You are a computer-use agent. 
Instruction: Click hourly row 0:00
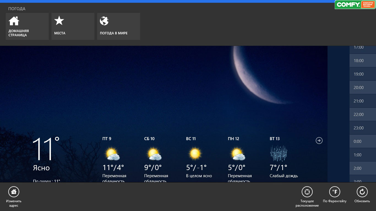tap(363, 141)
